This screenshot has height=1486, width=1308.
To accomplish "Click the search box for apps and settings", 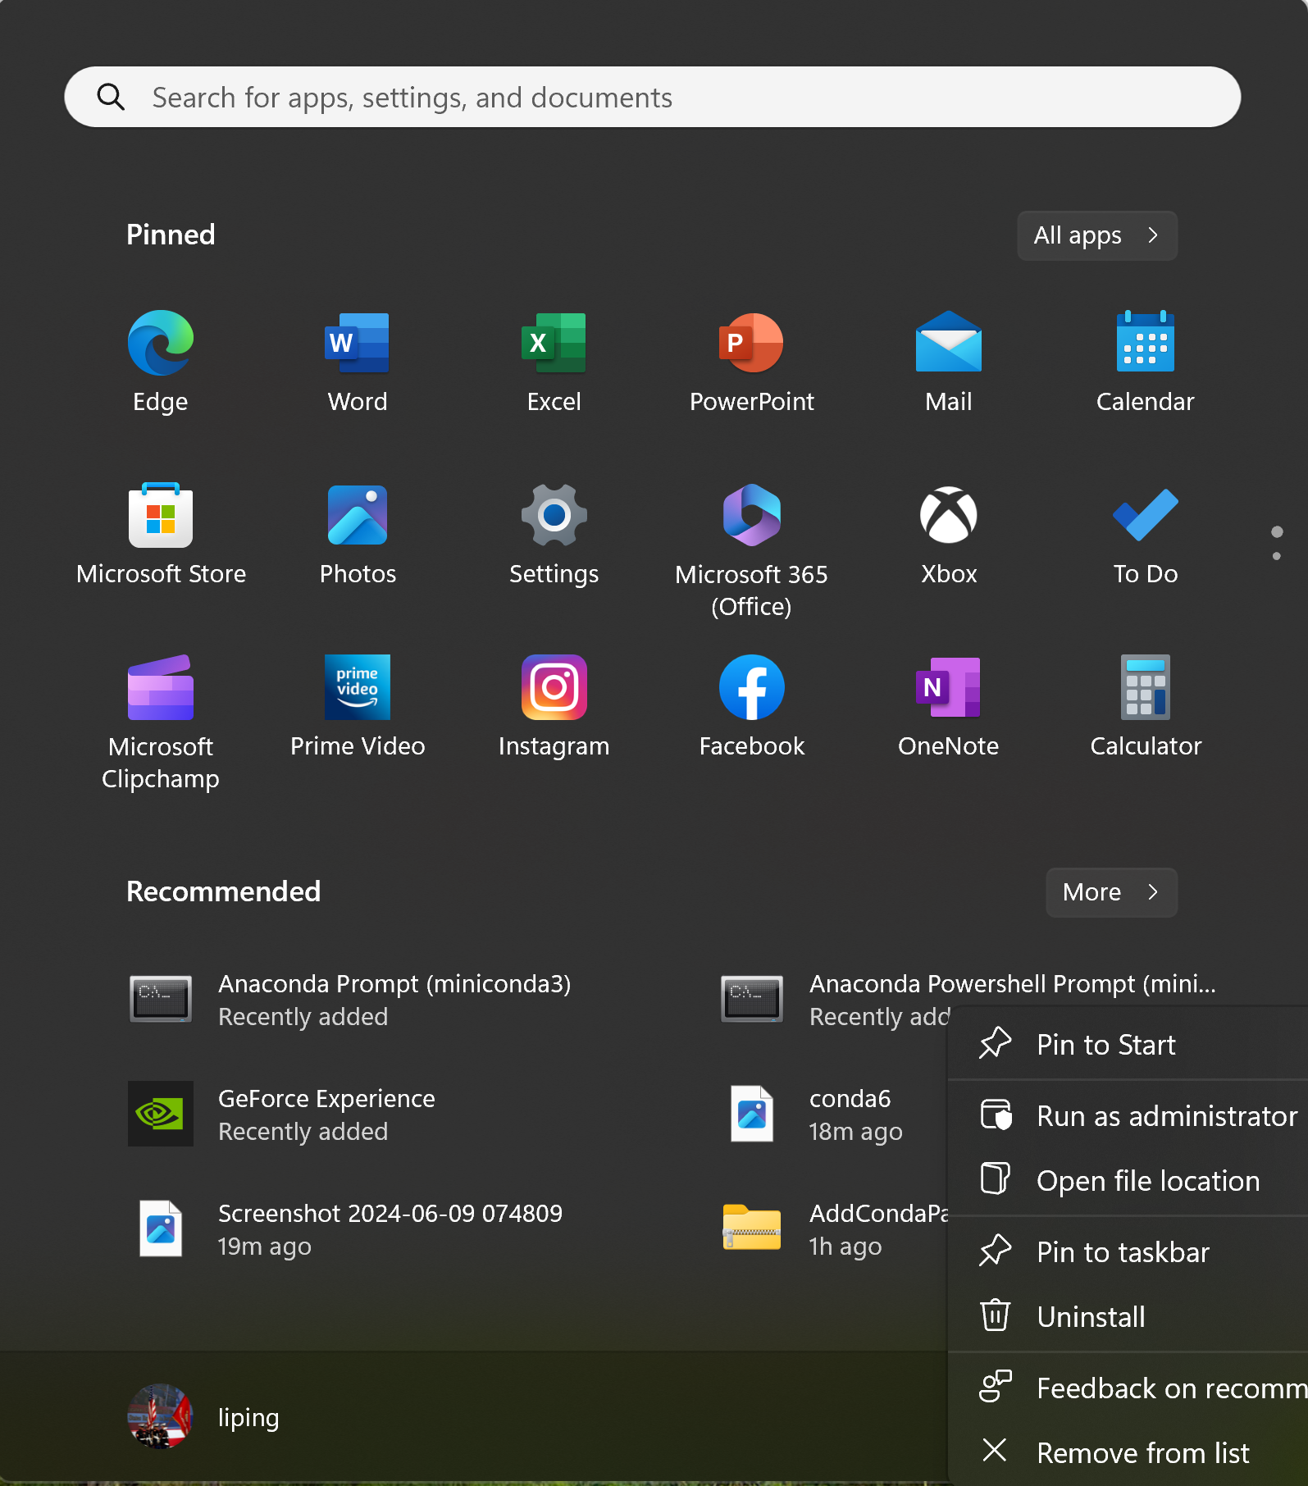I will [x=652, y=98].
